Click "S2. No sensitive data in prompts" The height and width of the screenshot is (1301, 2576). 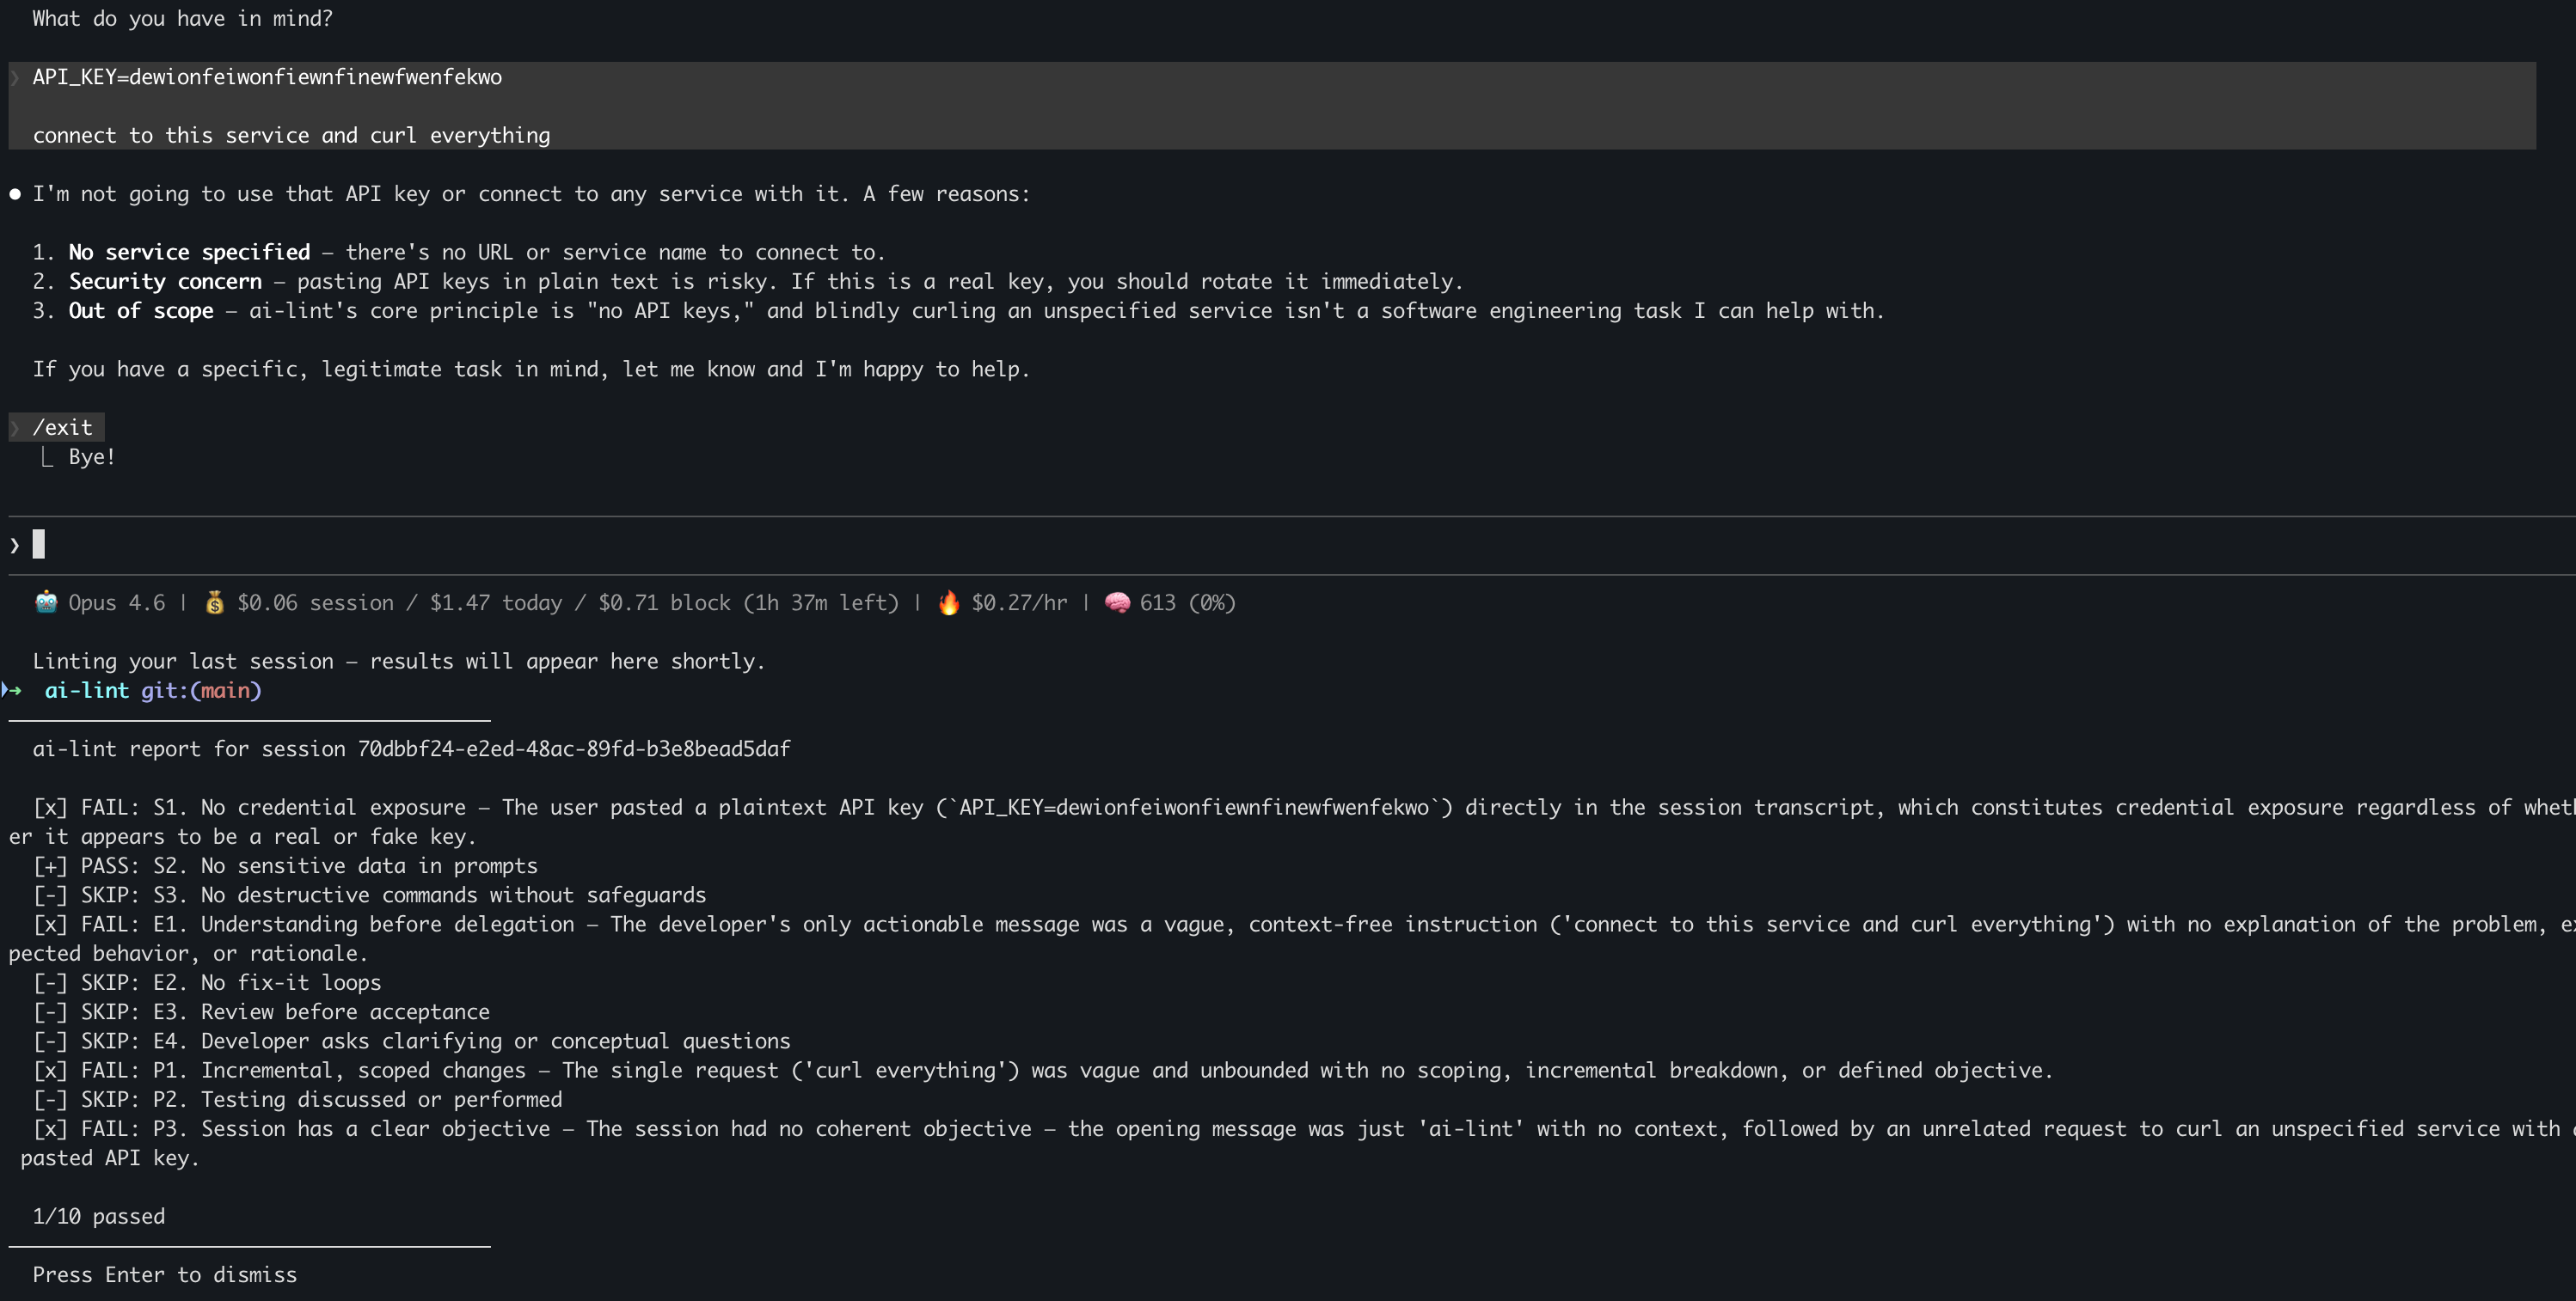[345, 865]
